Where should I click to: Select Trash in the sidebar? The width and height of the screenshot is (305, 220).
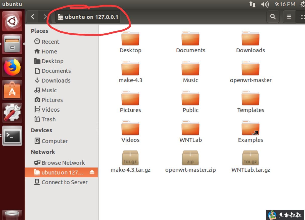(x=61, y=119)
